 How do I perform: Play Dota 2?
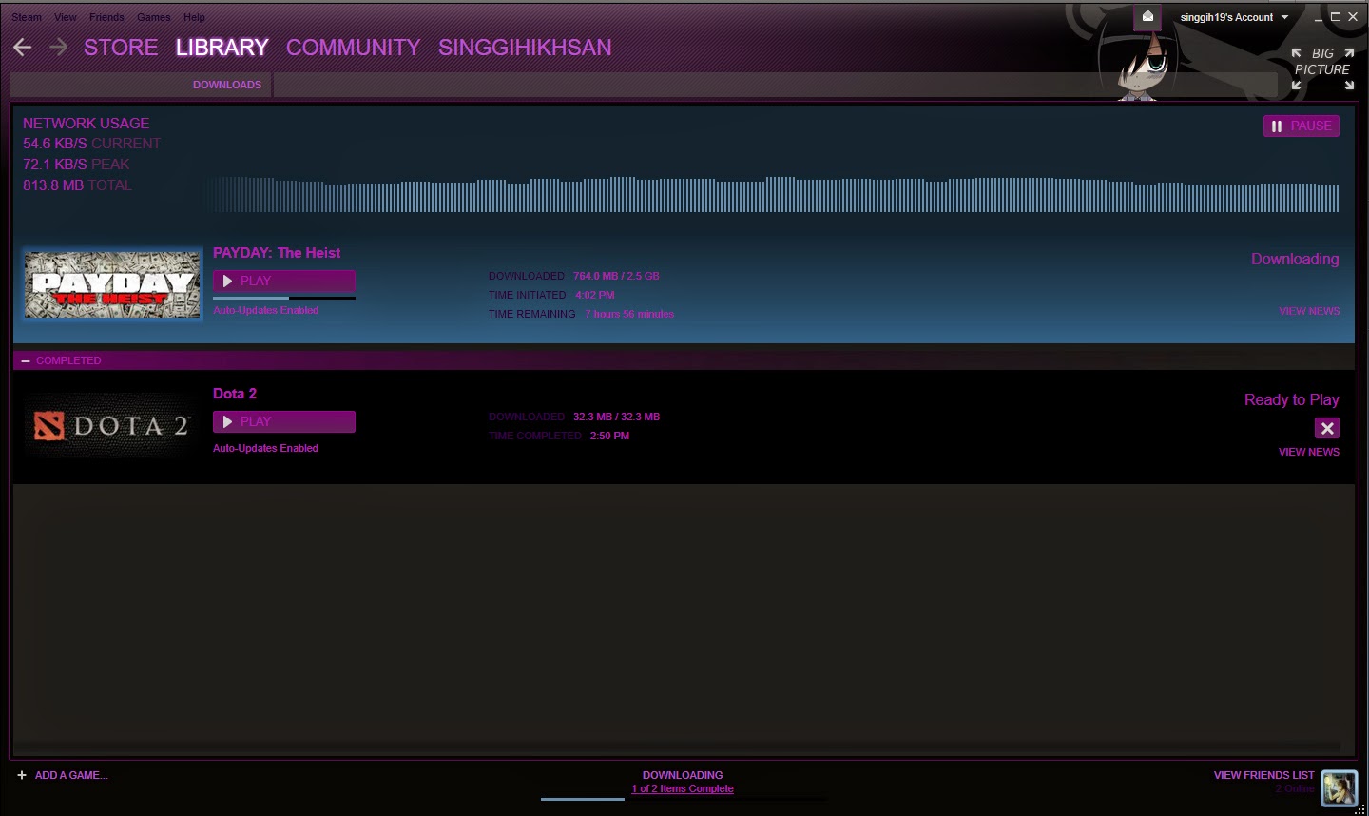click(284, 421)
